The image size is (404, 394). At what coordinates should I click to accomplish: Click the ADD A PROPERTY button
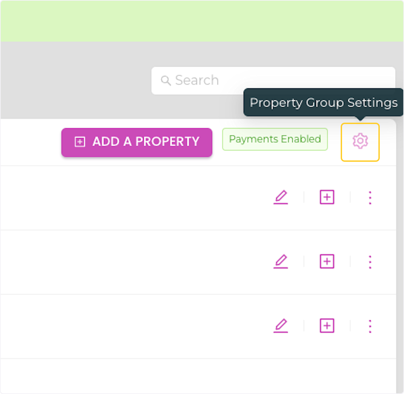coord(136,142)
